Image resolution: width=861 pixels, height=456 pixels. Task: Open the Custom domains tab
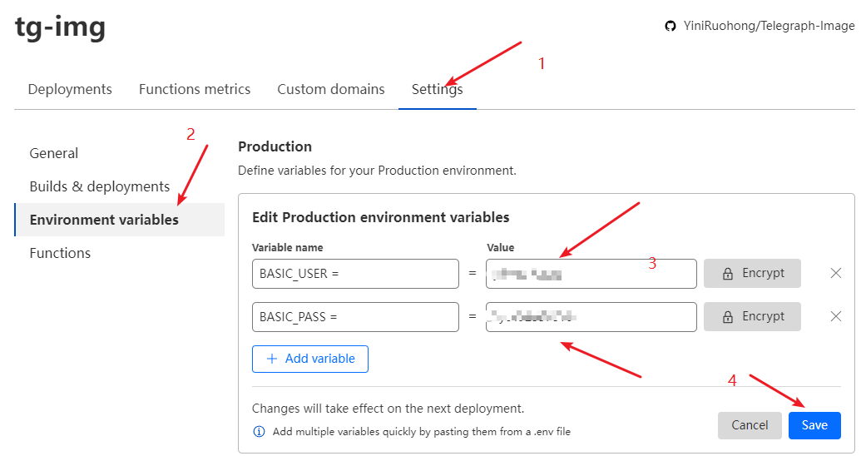pyautogui.click(x=331, y=89)
